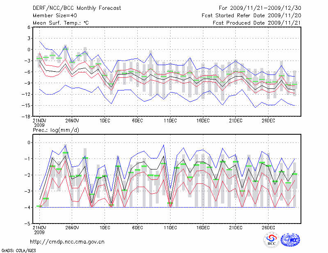This screenshot has height=253, width=328.
Task: Select the 6 value on the temperature axis
Action: click(x=29, y=27)
